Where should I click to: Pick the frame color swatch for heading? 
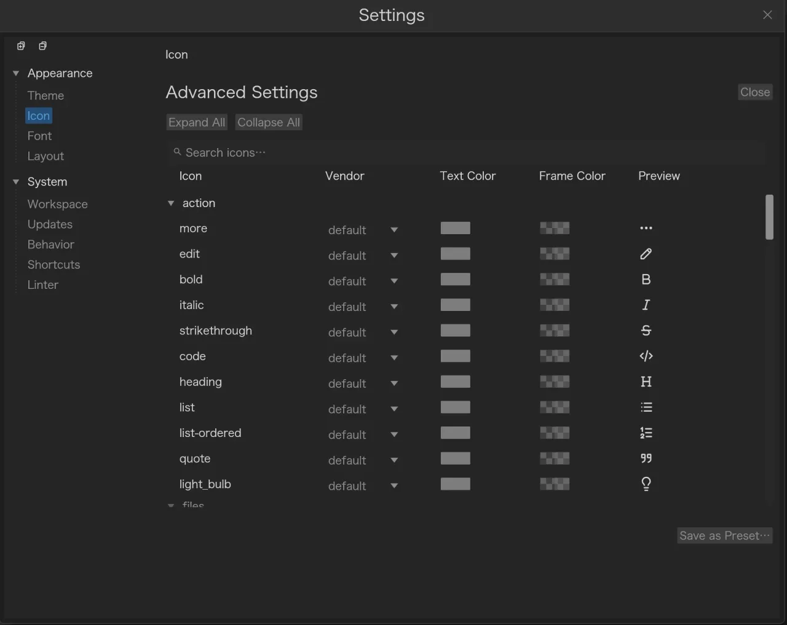pyautogui.click(x=555, y=382)
